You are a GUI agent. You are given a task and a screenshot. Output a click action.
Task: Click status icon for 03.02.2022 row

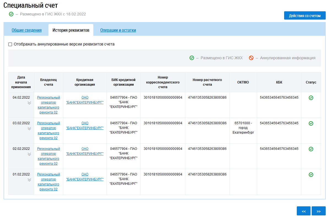point(311,123)
